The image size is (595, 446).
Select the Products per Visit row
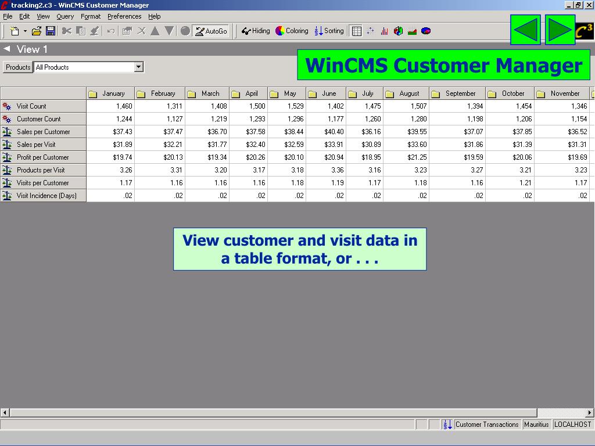43,170
